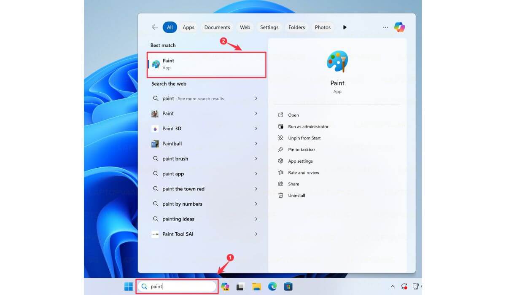Switch to the Web filter tab
Viewport: 506px width, 295px height.
coord(245,27)
